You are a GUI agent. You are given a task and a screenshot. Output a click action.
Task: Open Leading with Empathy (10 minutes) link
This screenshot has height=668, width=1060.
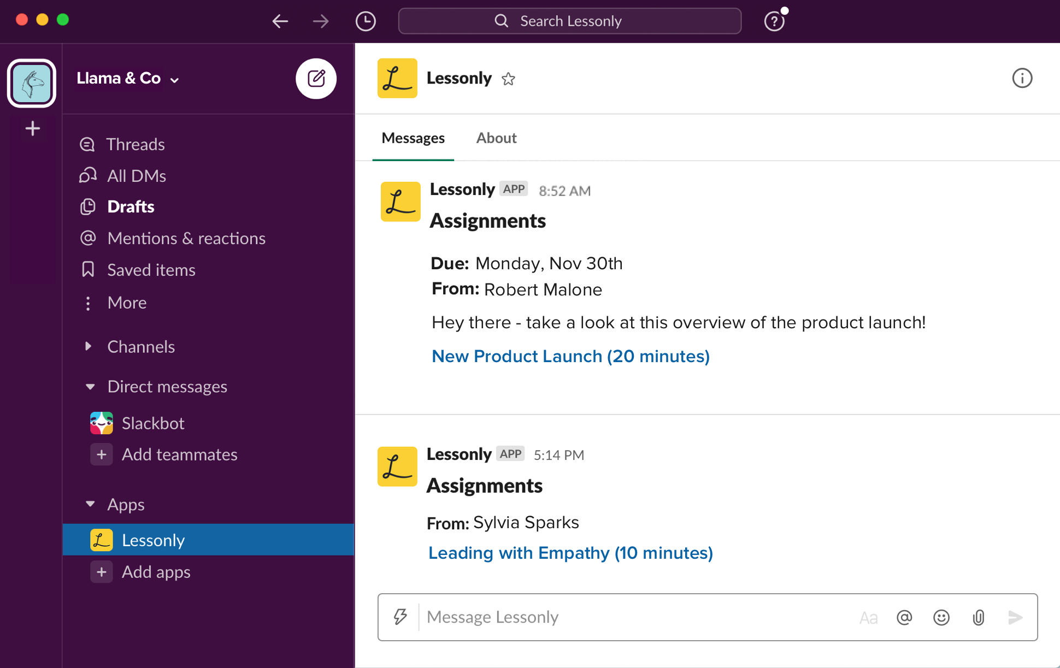(570, 553)
